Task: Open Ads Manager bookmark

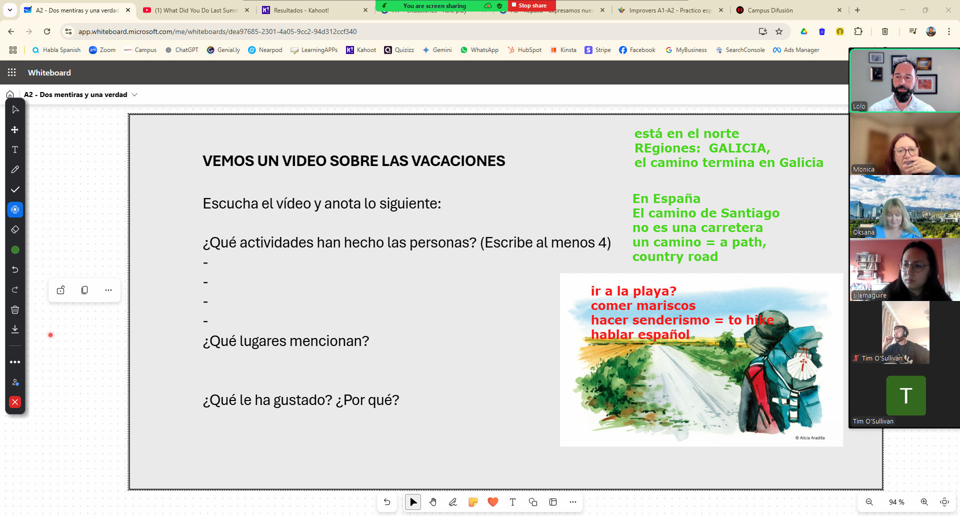Action: pyautogui.click(x=796, y=50)
